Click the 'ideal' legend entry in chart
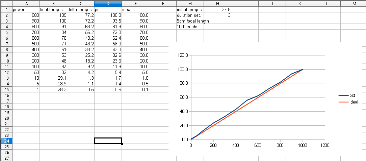The height and width of the screenshot is (161, 366). [x=348, y=102]
